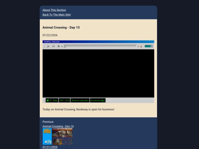
Task: Click the seek-forward arrow right of the seek bar
Action: coord(138,46)
